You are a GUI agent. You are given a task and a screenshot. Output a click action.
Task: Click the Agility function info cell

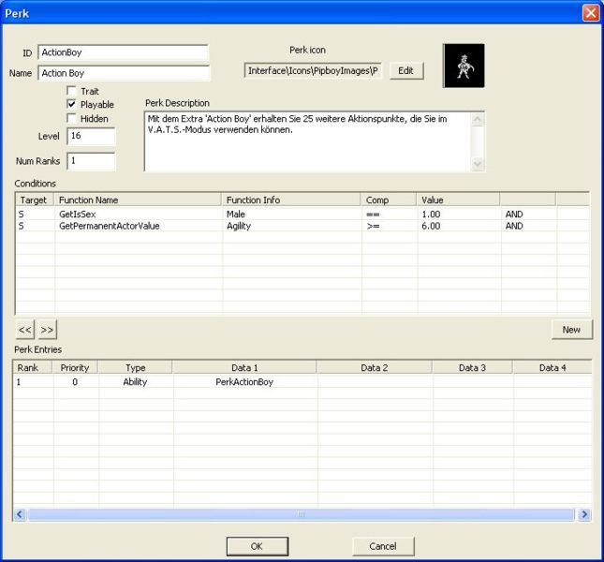click(x=239, y=226)
